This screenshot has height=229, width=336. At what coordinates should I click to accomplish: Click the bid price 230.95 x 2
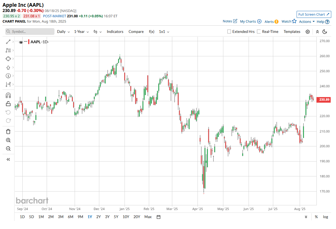pyautogui.click(x=11, y=16)
